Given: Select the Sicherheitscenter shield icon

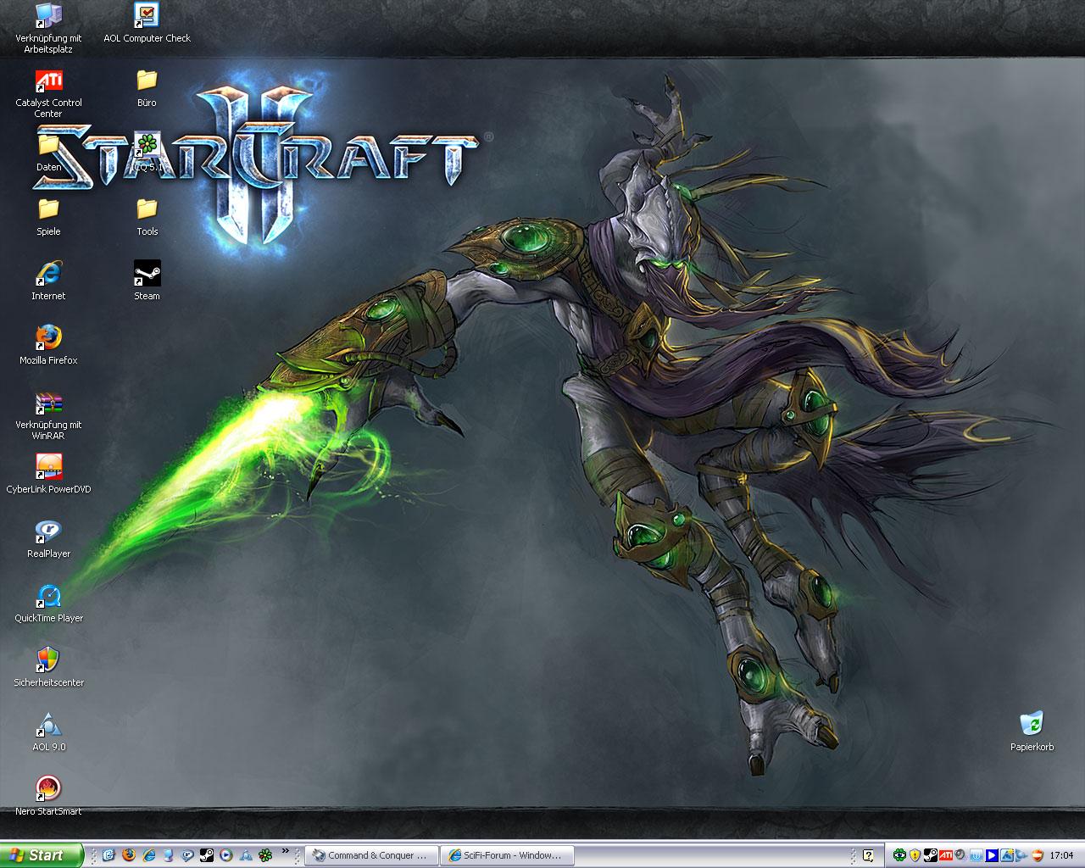Looking at the screenshot, I should coord(48,659).
